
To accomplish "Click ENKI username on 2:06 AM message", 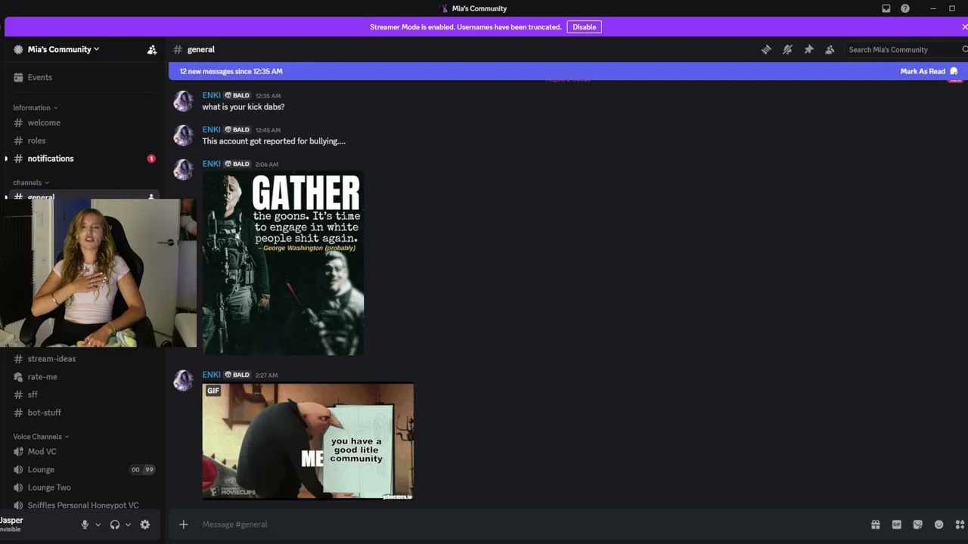I will tap(211, 163).
